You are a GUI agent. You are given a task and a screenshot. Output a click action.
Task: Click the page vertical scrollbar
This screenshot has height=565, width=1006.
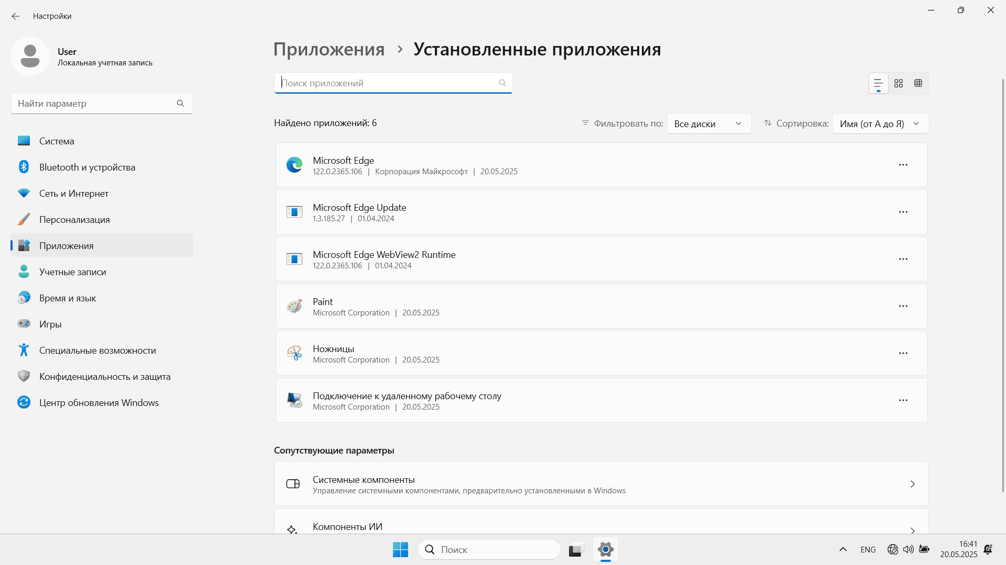(1003, 285)
